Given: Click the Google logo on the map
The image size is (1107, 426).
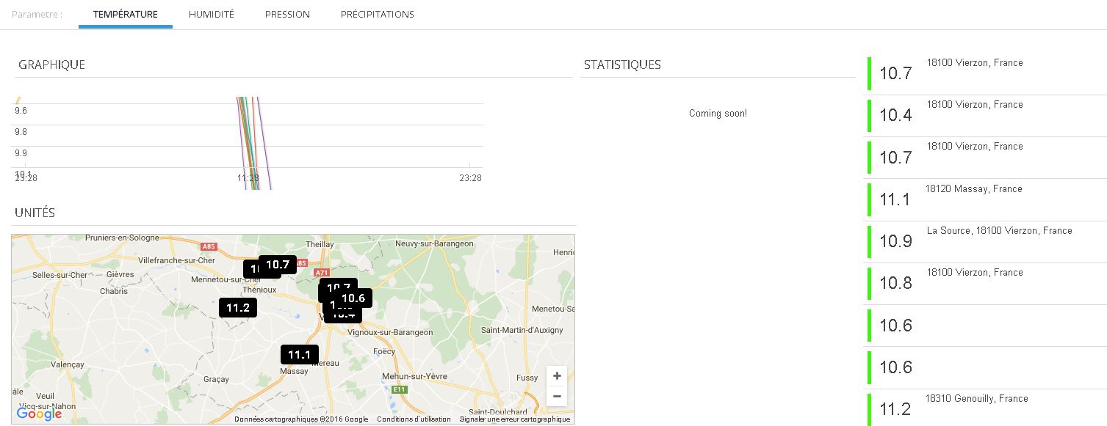Looking at the screenshot, I should [39, 414].
